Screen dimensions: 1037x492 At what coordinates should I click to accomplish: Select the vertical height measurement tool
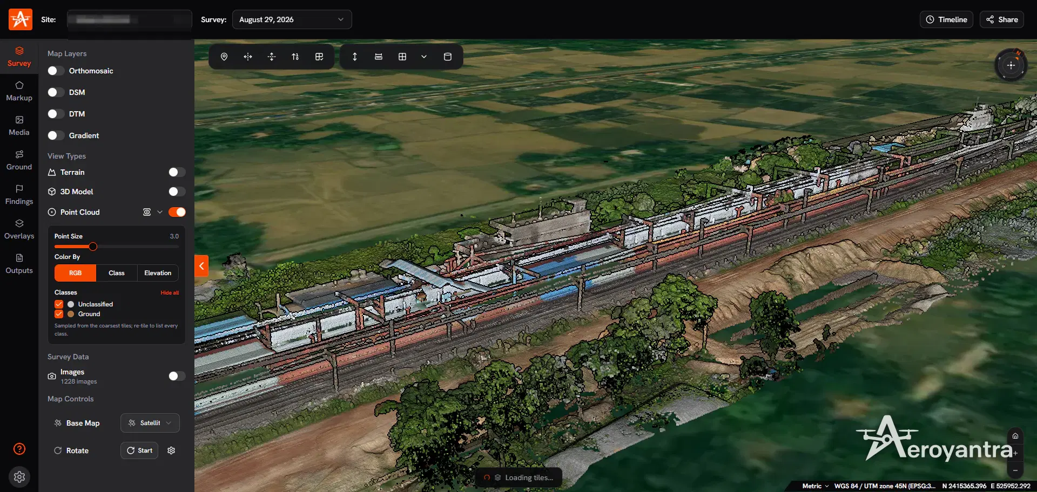coord(355,57)
